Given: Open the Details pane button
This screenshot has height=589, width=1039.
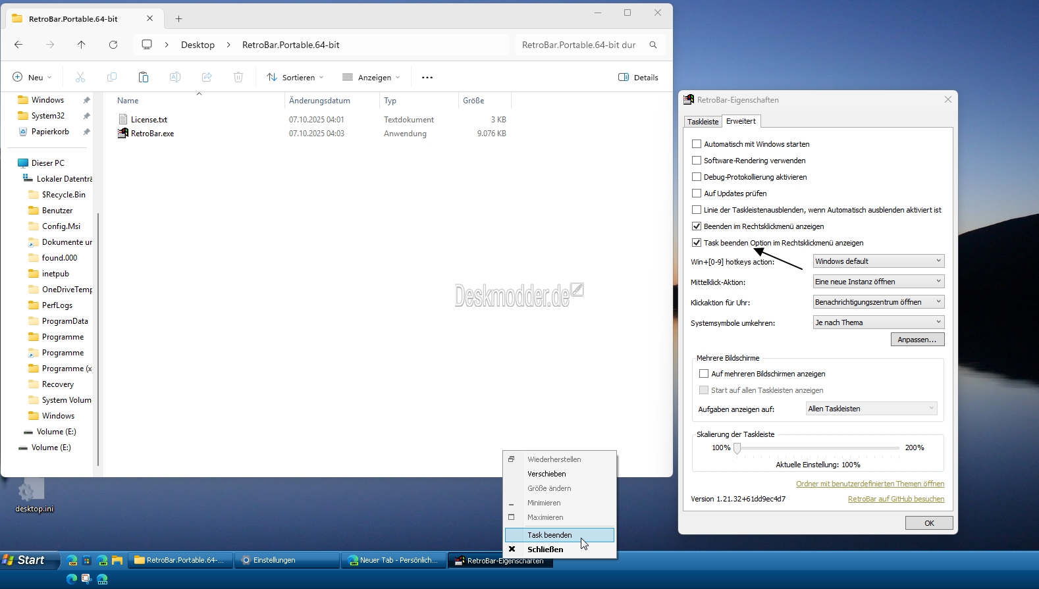Looking at the screenshot, I should 638,77.
